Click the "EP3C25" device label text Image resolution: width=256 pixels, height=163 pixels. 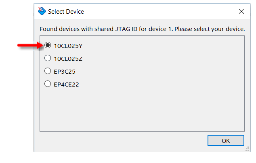tap(65, 72)
